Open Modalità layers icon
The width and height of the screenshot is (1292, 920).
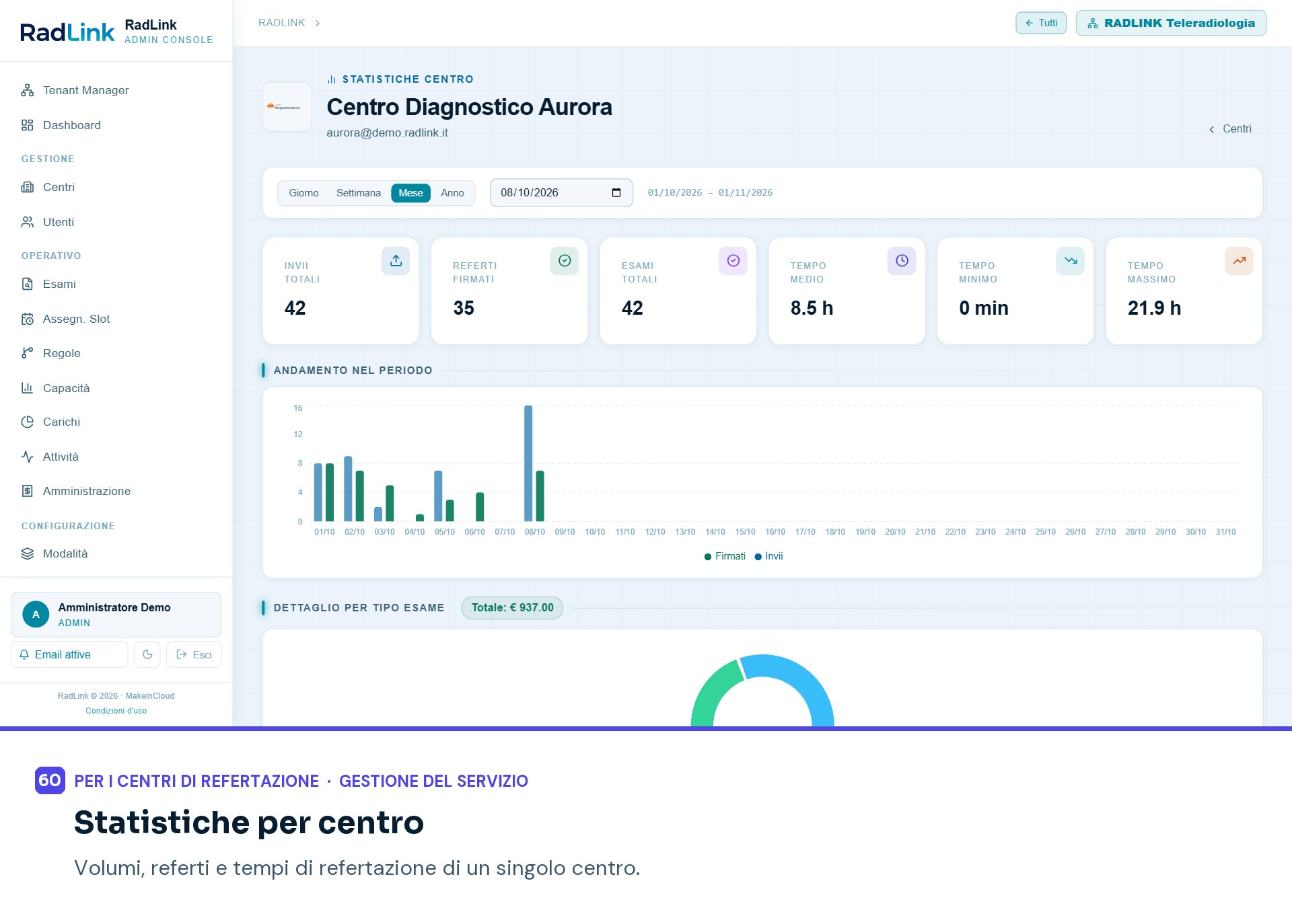pyautogui.click(x=27, y=553)
